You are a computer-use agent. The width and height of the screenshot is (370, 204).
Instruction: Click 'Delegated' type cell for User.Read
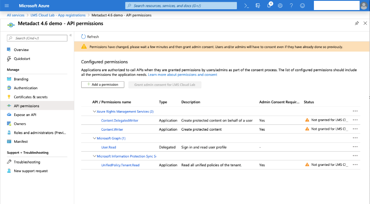[x=167, y=147]
